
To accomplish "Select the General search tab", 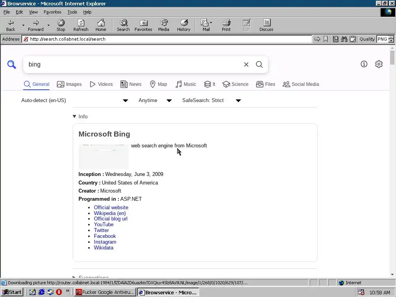I will coord(37,84).
